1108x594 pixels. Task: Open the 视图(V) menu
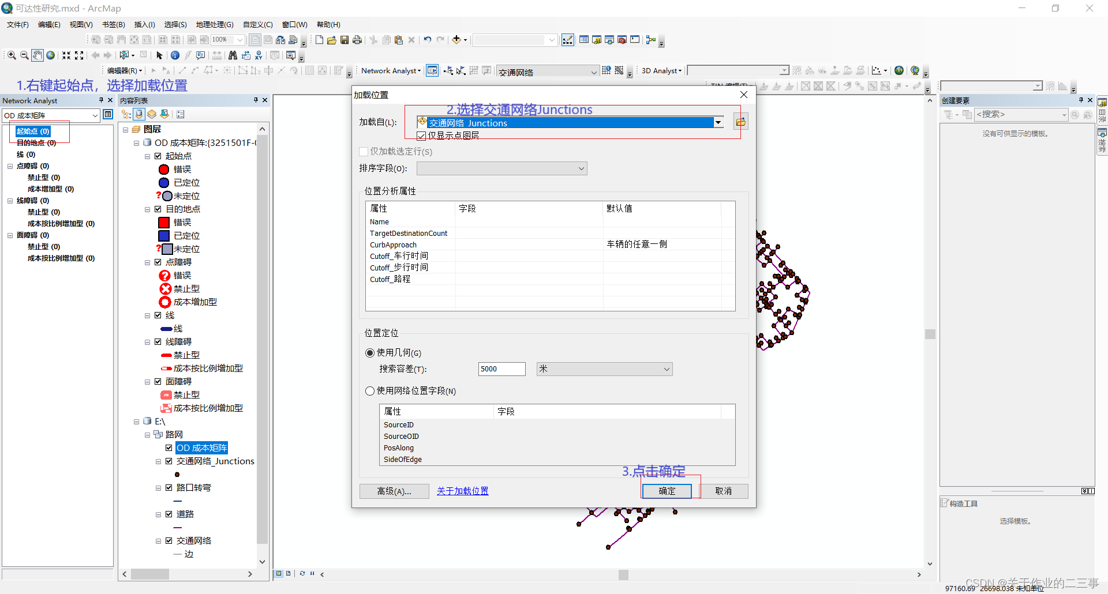click(81, 25)
